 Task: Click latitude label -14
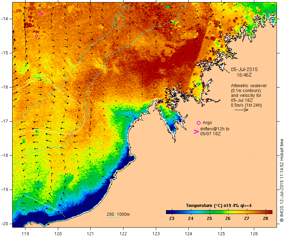pos(4,19)
